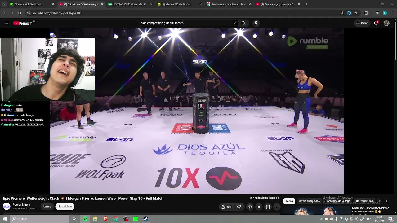The image size is (397, 223).
Task: Open the Chrome profile avatar
Action: (x=385, y=13)
